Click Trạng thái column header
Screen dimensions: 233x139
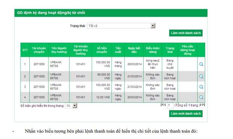click(170, 50)
